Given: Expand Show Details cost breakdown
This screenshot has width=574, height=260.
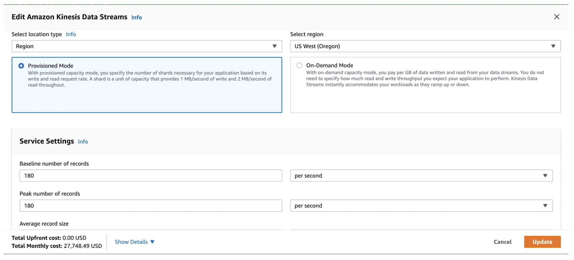Looking at the screenshot, I should [x=131, y=242].
